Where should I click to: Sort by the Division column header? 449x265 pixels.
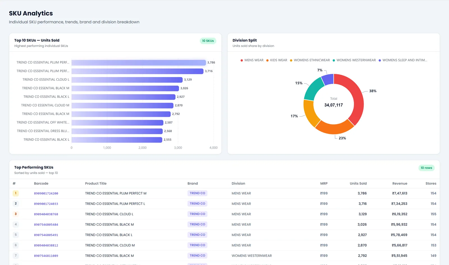point(238,184)
